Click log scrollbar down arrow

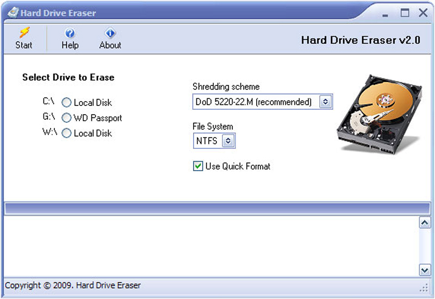425,270
